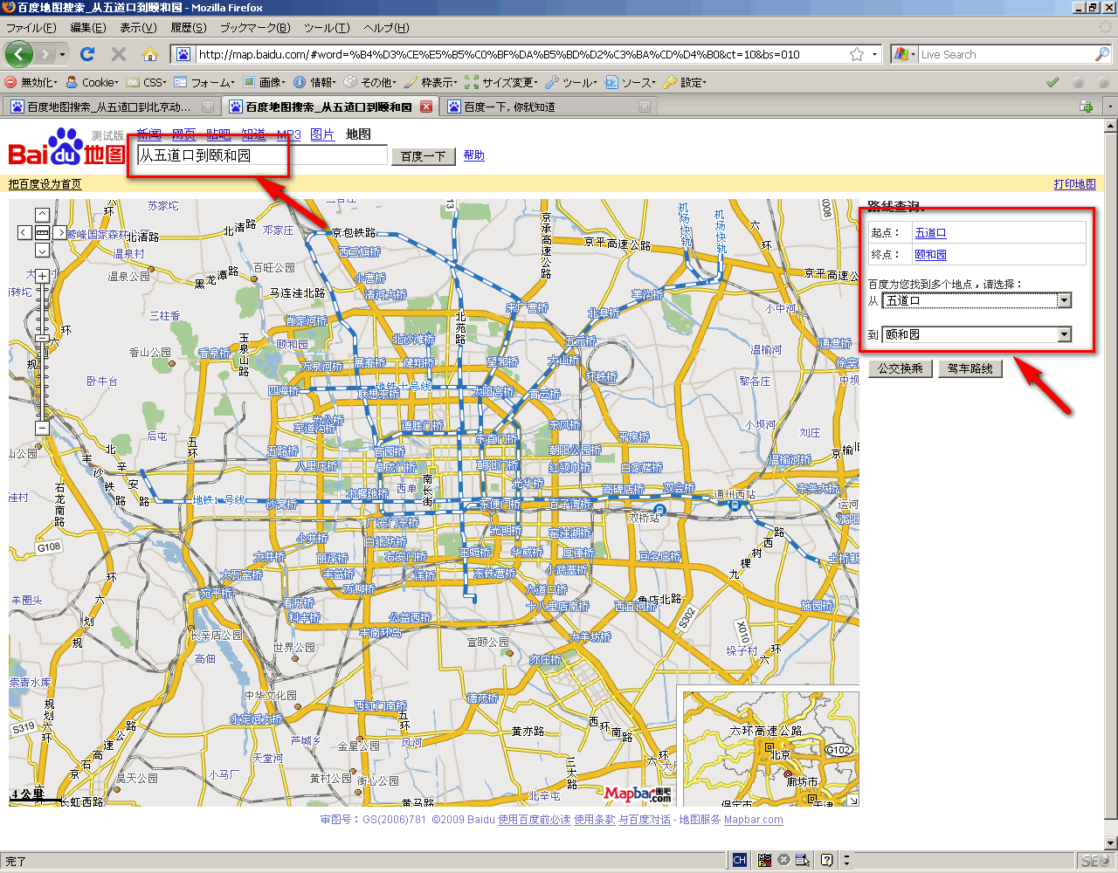Open the サイズ変更 developer toolbar menu
The width and height of the screenshot is (1118, 873).
[x=500, y=82]
